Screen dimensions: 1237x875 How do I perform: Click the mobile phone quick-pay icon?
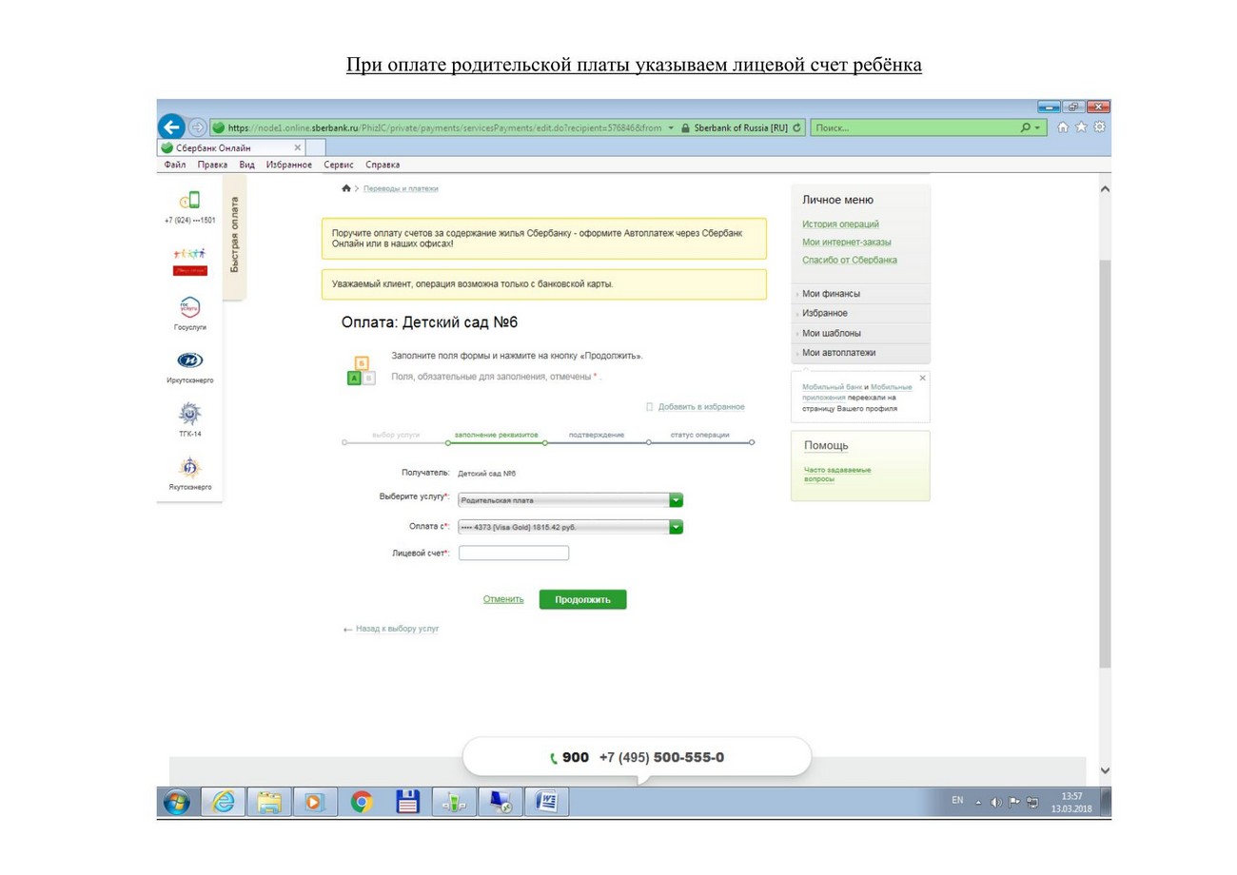(189, 201)
